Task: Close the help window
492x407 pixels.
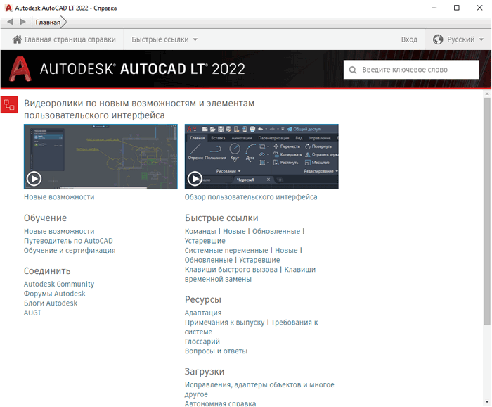Action: pyautogui.click(x=480, y=8)
